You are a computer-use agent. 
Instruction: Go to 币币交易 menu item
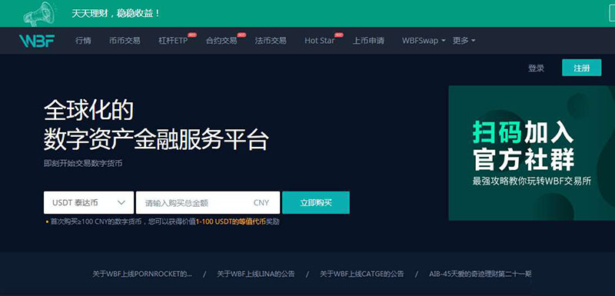[125, 41]
